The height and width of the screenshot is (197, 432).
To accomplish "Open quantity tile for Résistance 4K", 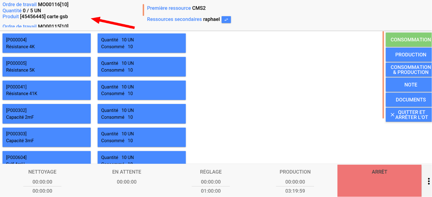I will click(142, 43).
